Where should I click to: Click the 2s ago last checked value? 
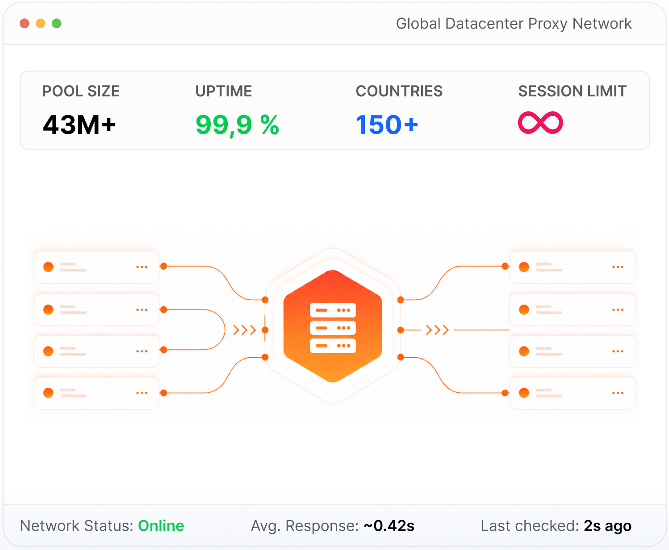[x=608, y=526]
